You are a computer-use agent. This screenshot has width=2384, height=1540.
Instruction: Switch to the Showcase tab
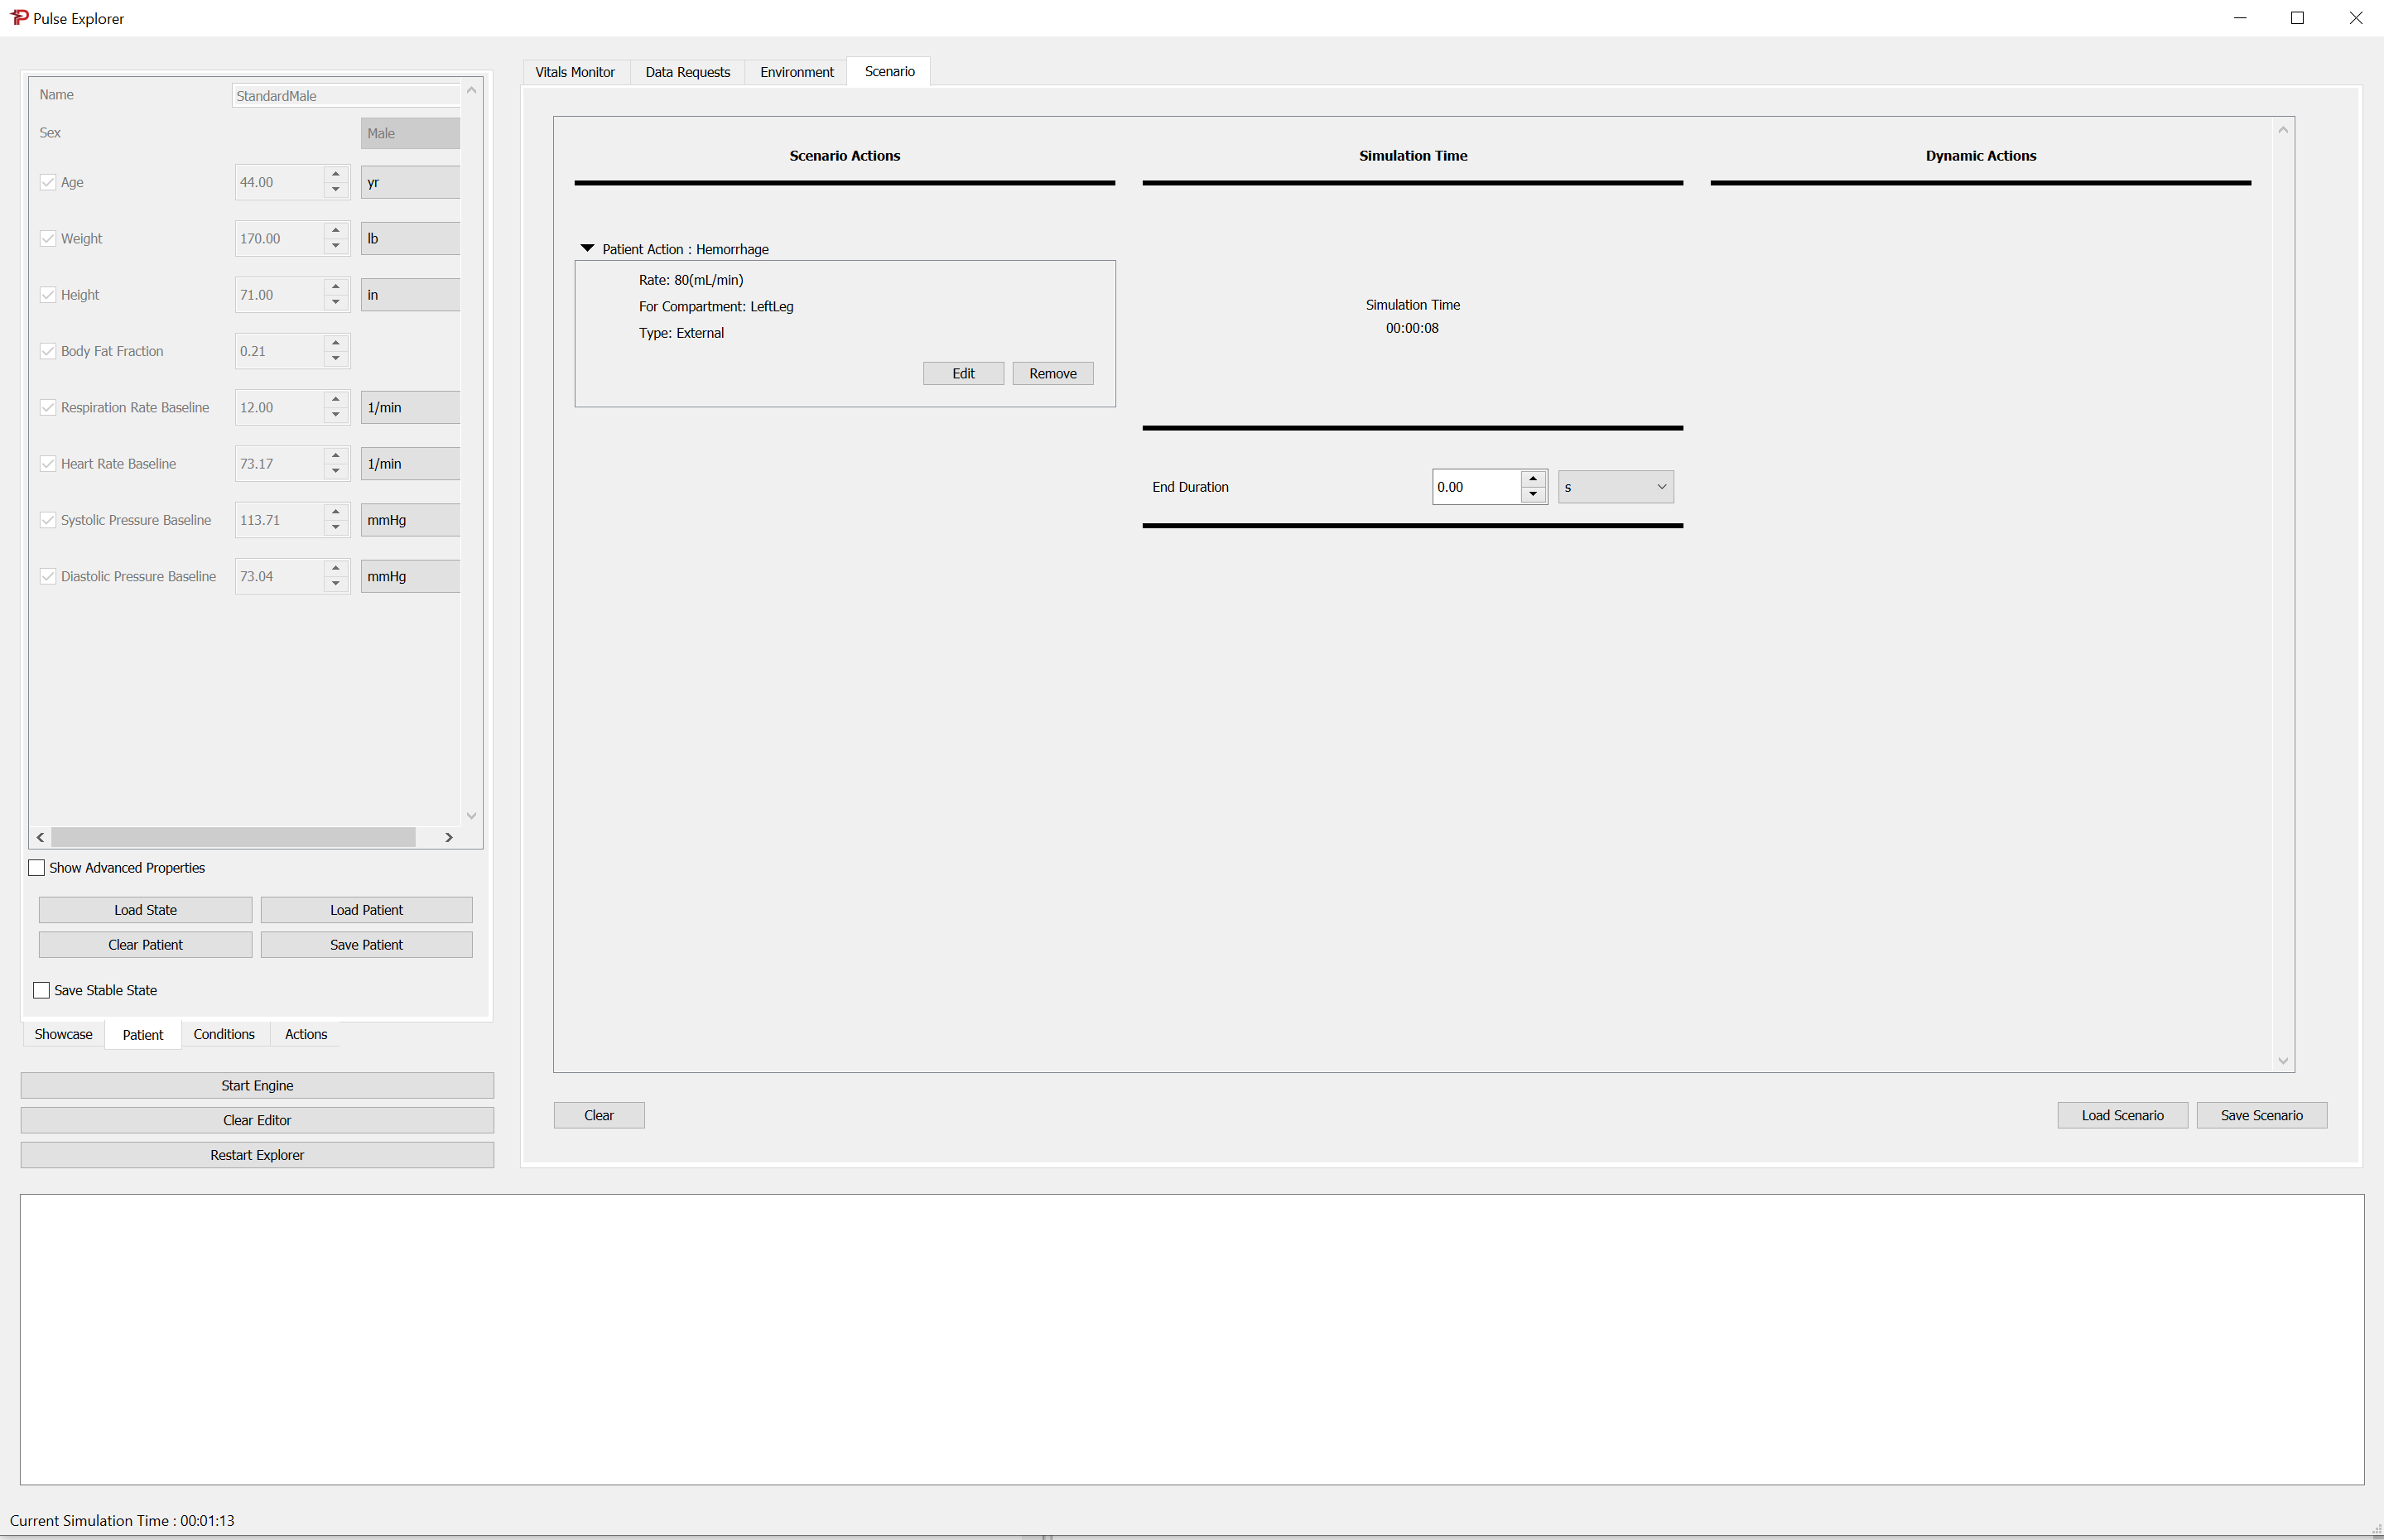[x=63, y=1034]
